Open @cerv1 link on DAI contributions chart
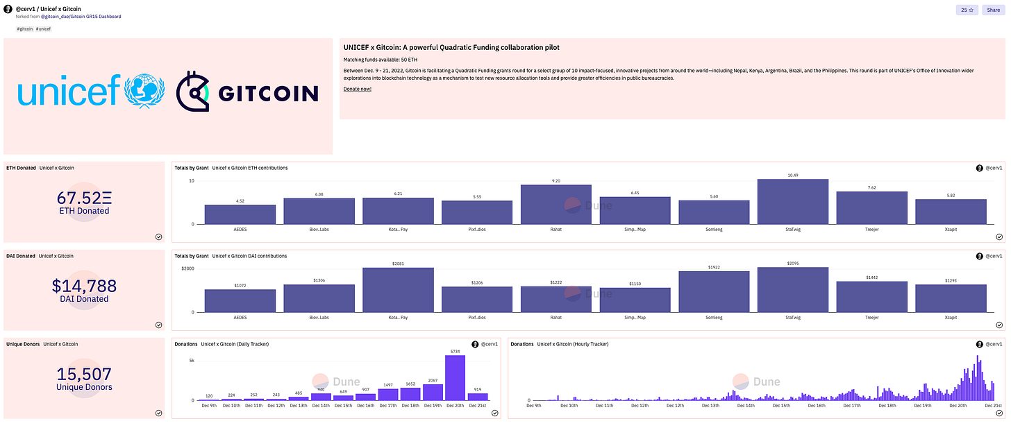 pos(994,256)
